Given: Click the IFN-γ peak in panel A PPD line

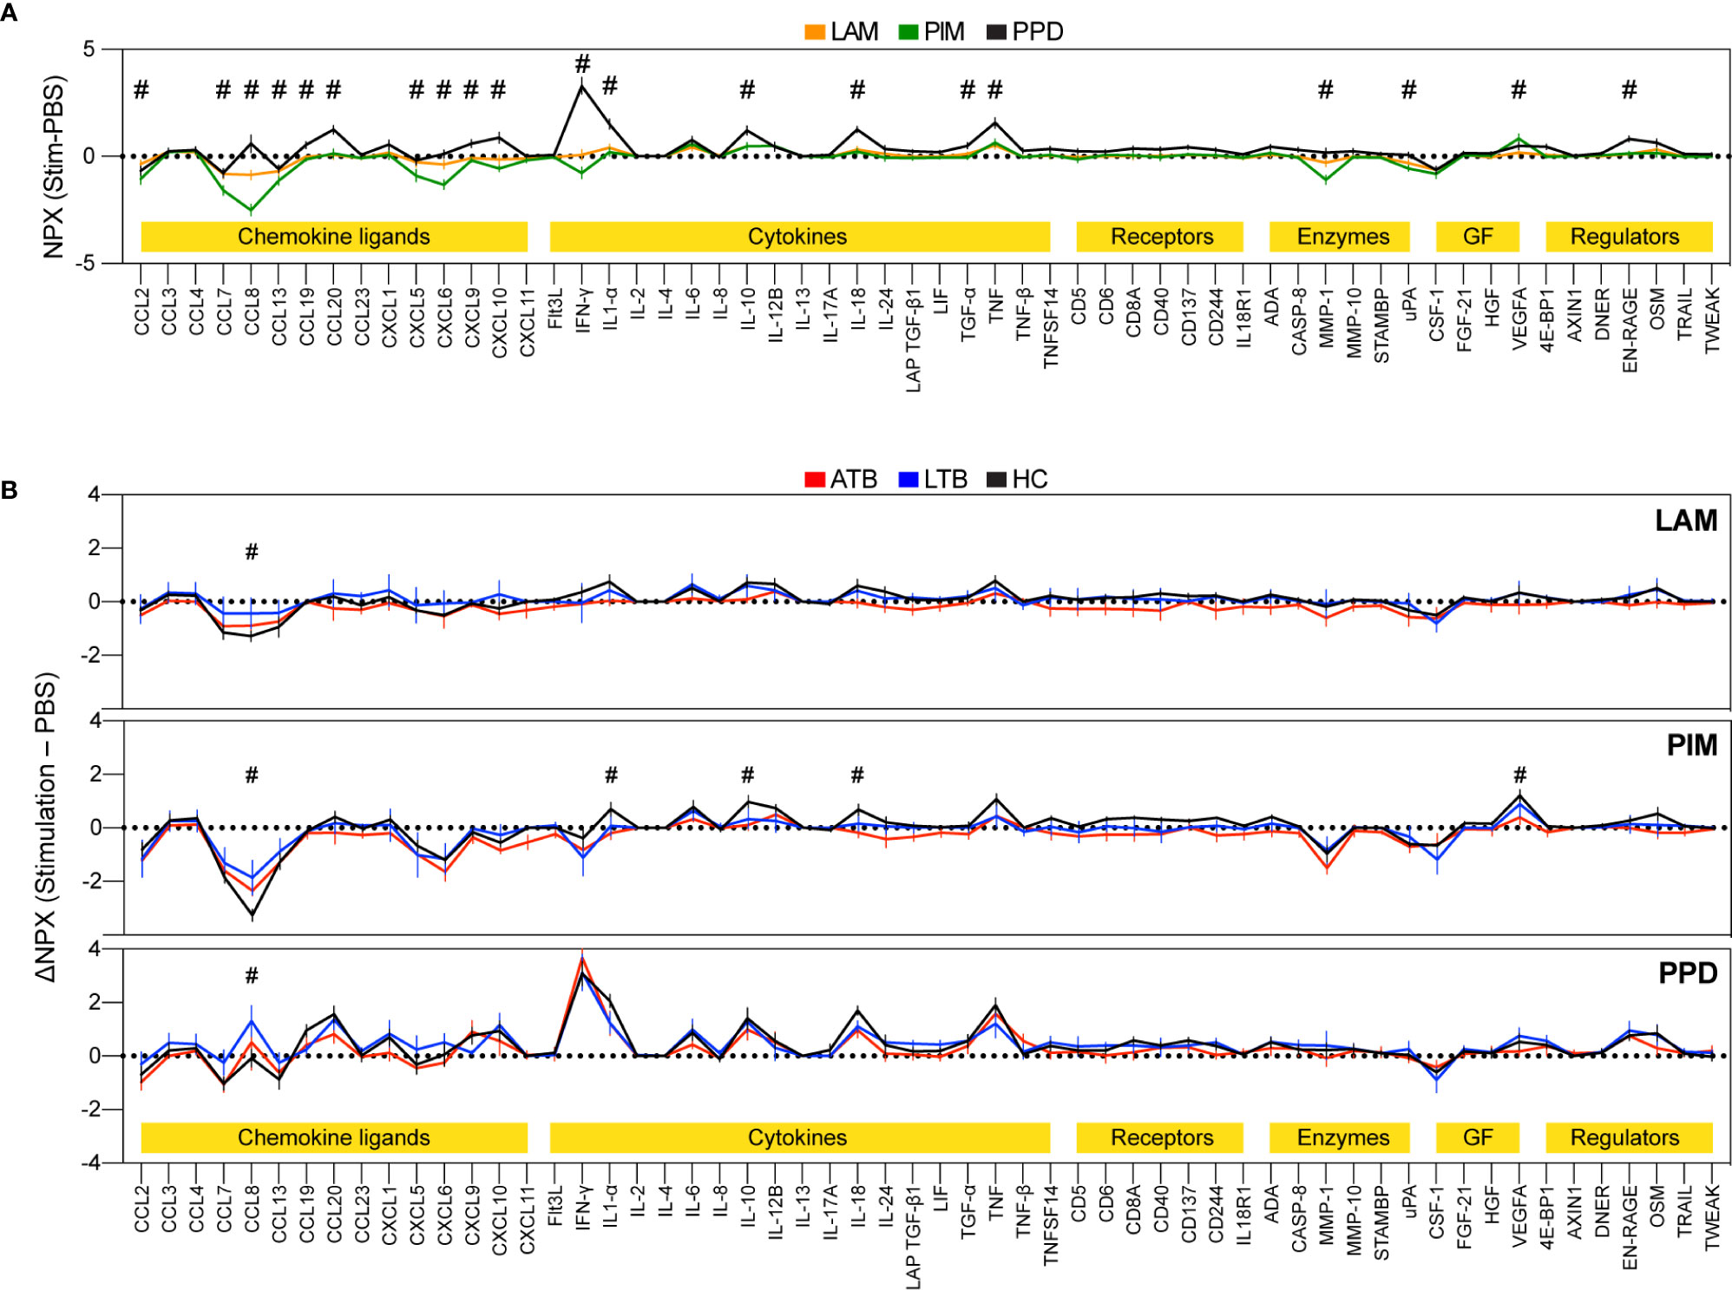Looking at the screenshot, I should (x=582, y=85).
